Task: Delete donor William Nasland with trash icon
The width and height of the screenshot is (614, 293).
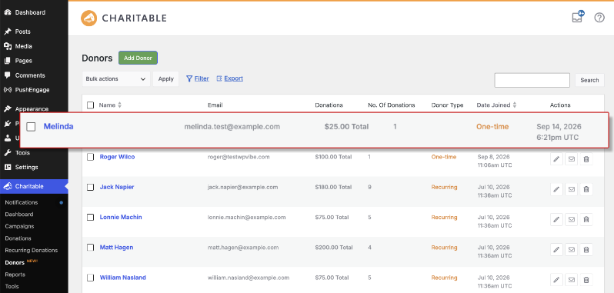Action: pos(586,280)
